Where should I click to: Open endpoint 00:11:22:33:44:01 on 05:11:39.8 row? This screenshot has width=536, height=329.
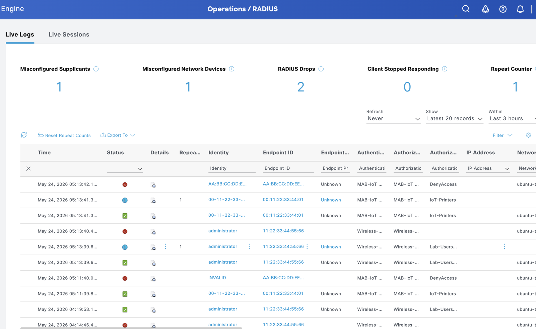(283, 293)
